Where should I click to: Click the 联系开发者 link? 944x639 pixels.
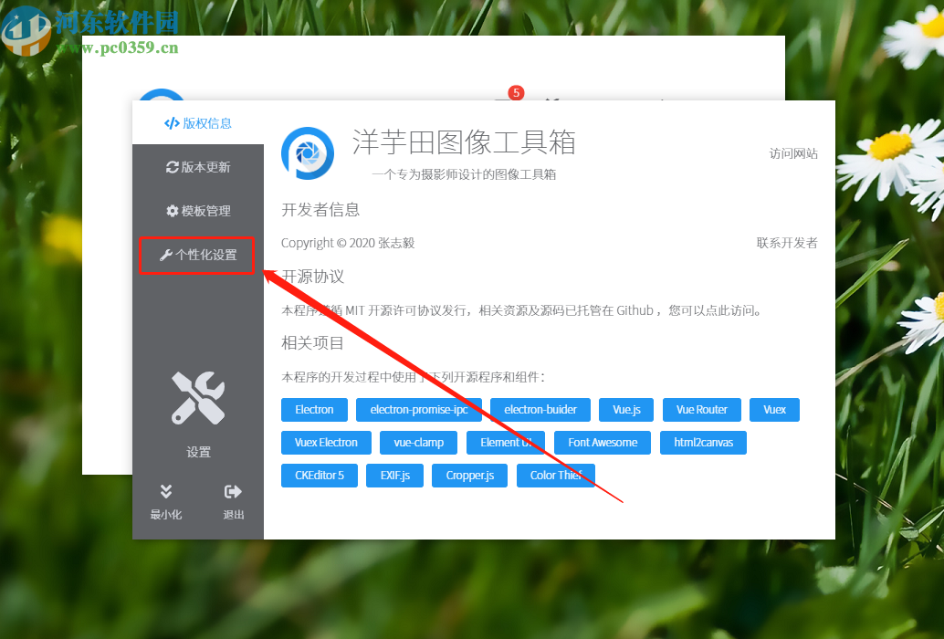786,242
